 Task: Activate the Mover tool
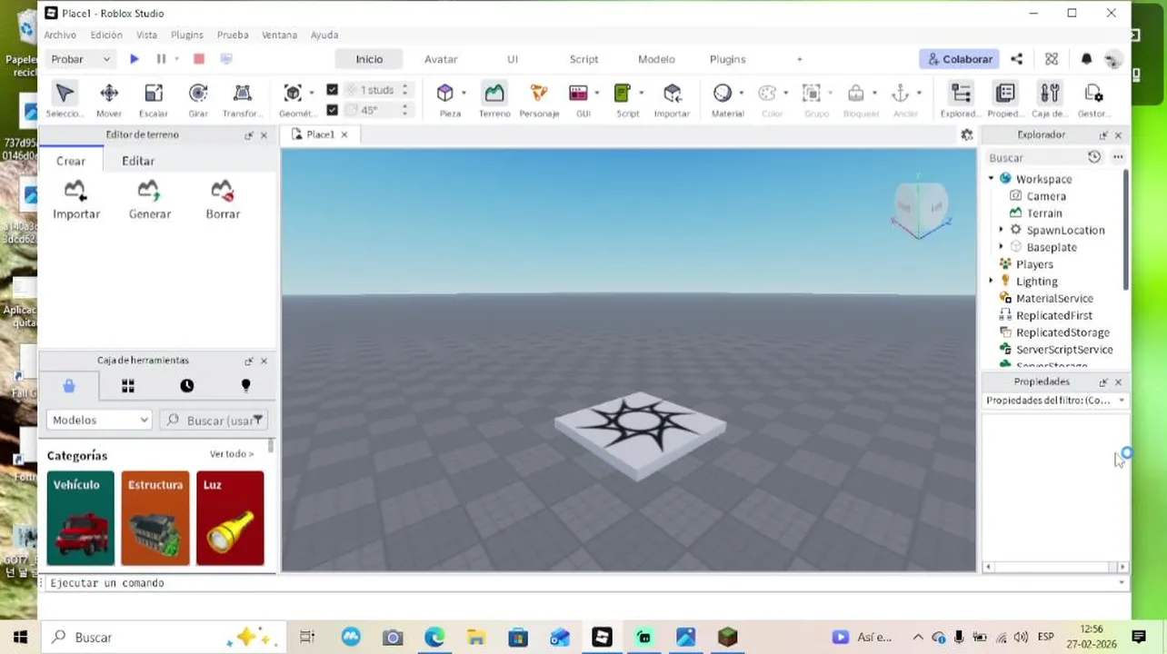109,99
